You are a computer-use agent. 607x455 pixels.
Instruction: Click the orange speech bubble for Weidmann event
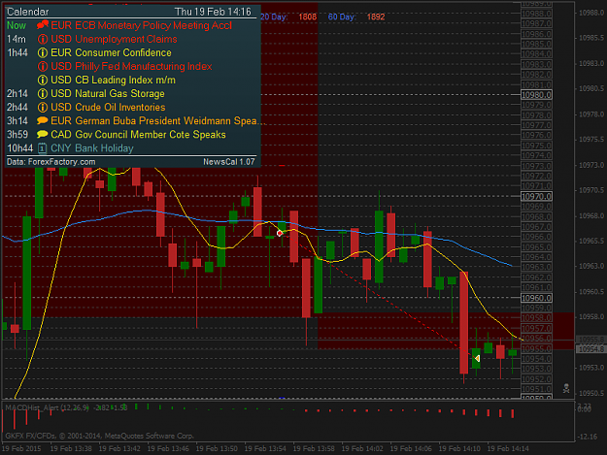[42, 120]
